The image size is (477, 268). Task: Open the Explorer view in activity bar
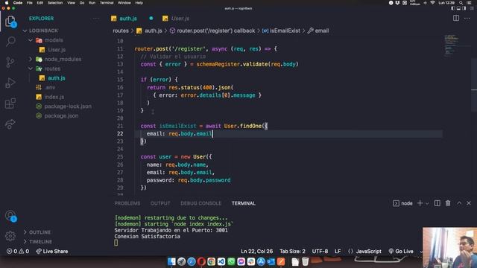(x=10, y=22)
